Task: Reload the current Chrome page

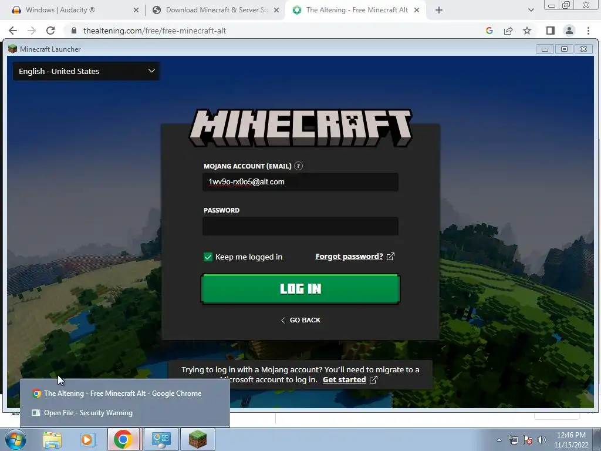Action: click(x=50, y=31)
